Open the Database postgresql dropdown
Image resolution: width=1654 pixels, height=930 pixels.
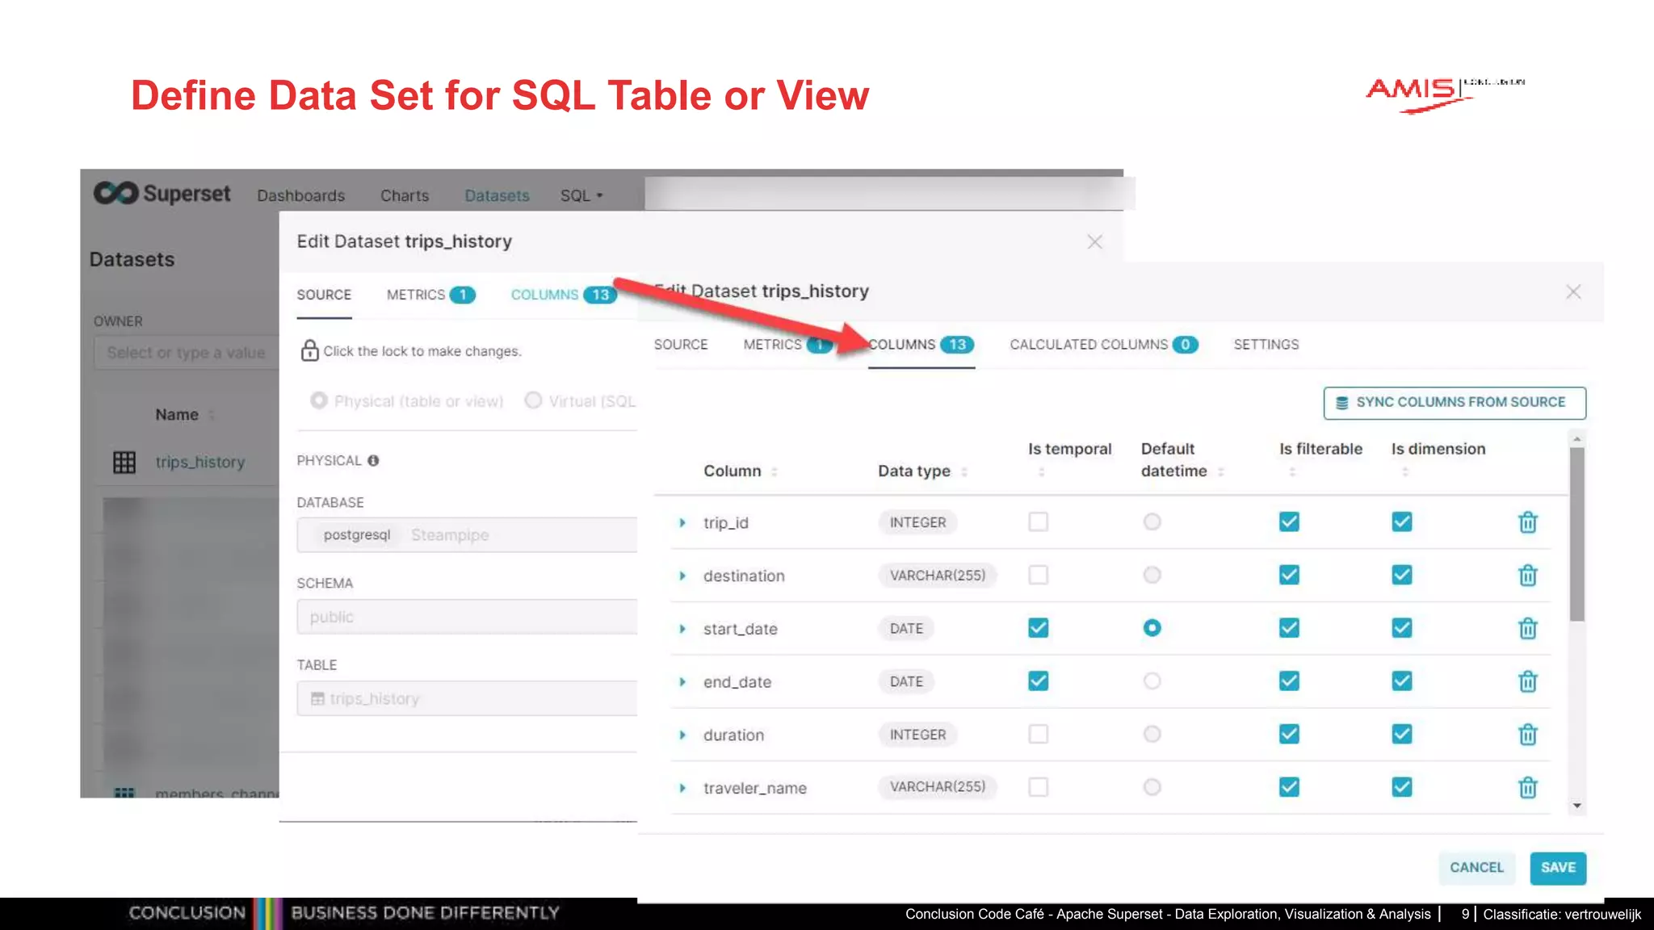[x=467, y=534]
